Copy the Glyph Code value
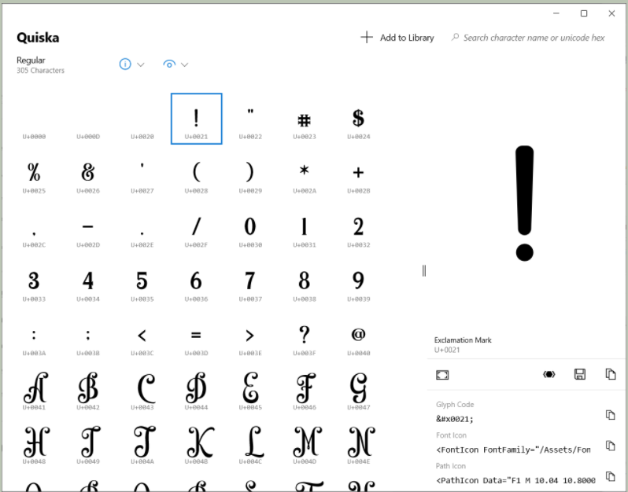This screenshot has width=628, height=492. click(x=611, y=415)
